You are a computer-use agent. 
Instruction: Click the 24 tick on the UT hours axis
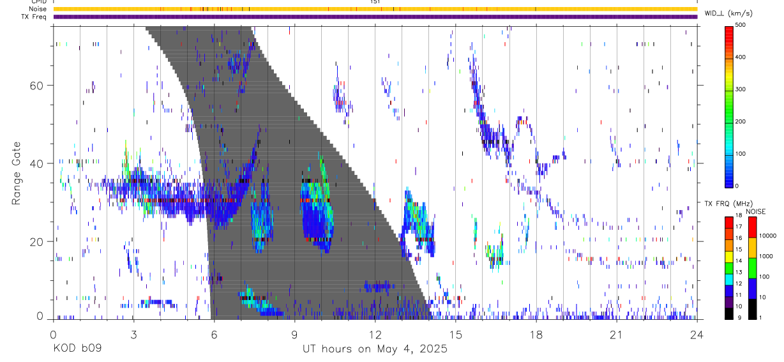(697, 335)
